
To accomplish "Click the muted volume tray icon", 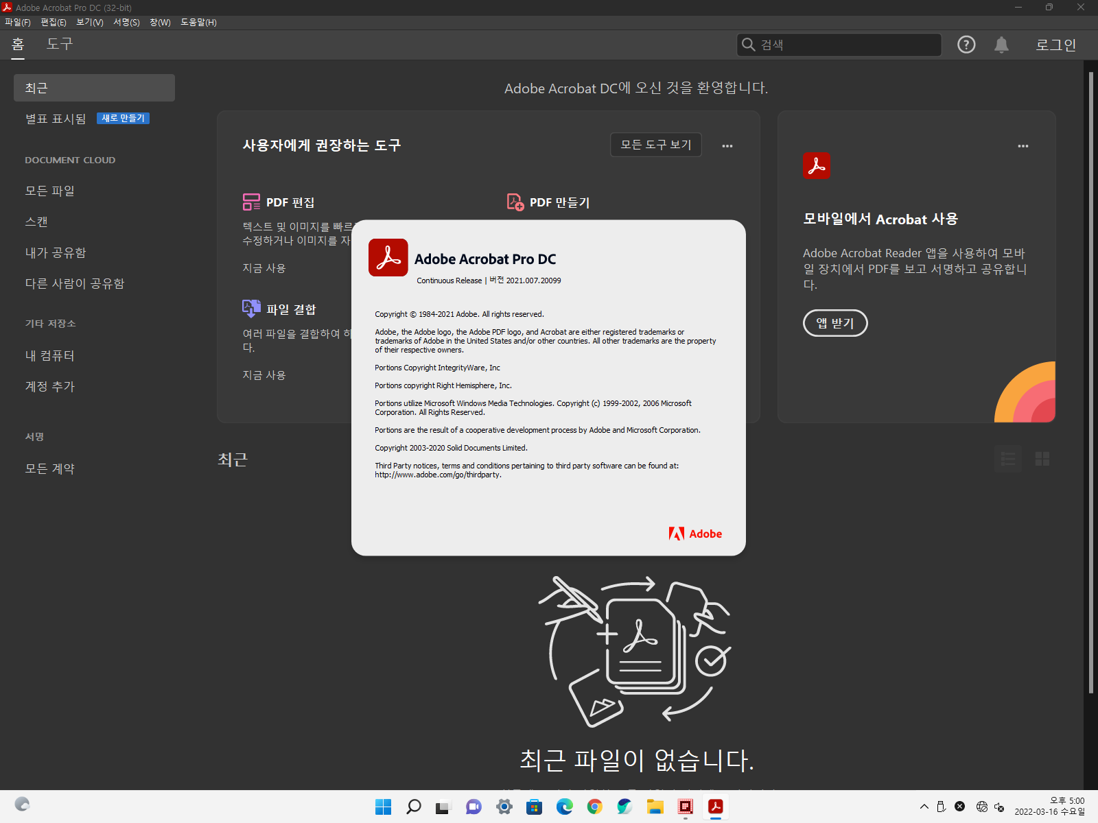I will (1000, 807).
